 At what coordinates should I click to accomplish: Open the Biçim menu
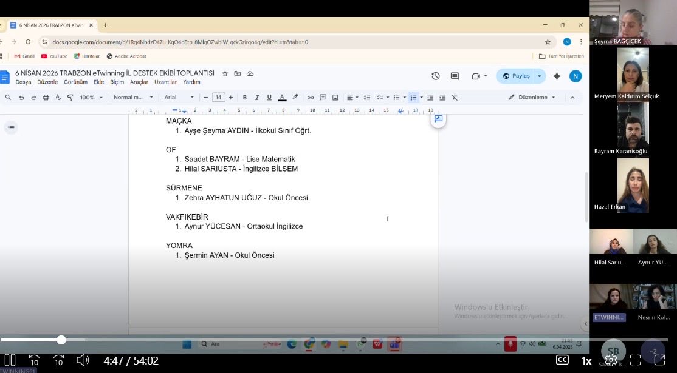click(x=117, y=82)
